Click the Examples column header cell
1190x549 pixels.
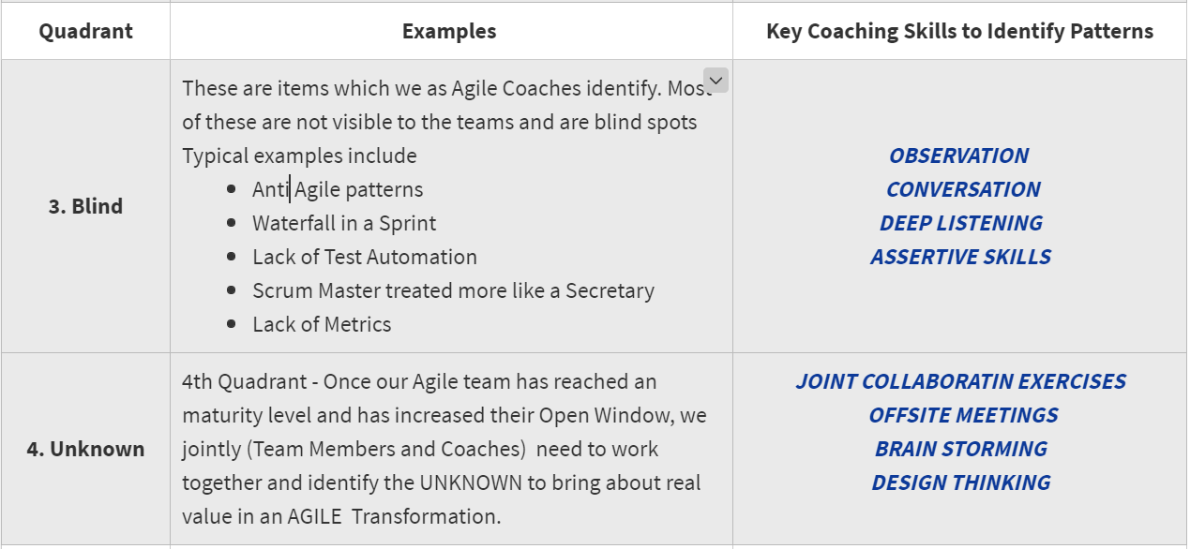[x=449, y=31]
